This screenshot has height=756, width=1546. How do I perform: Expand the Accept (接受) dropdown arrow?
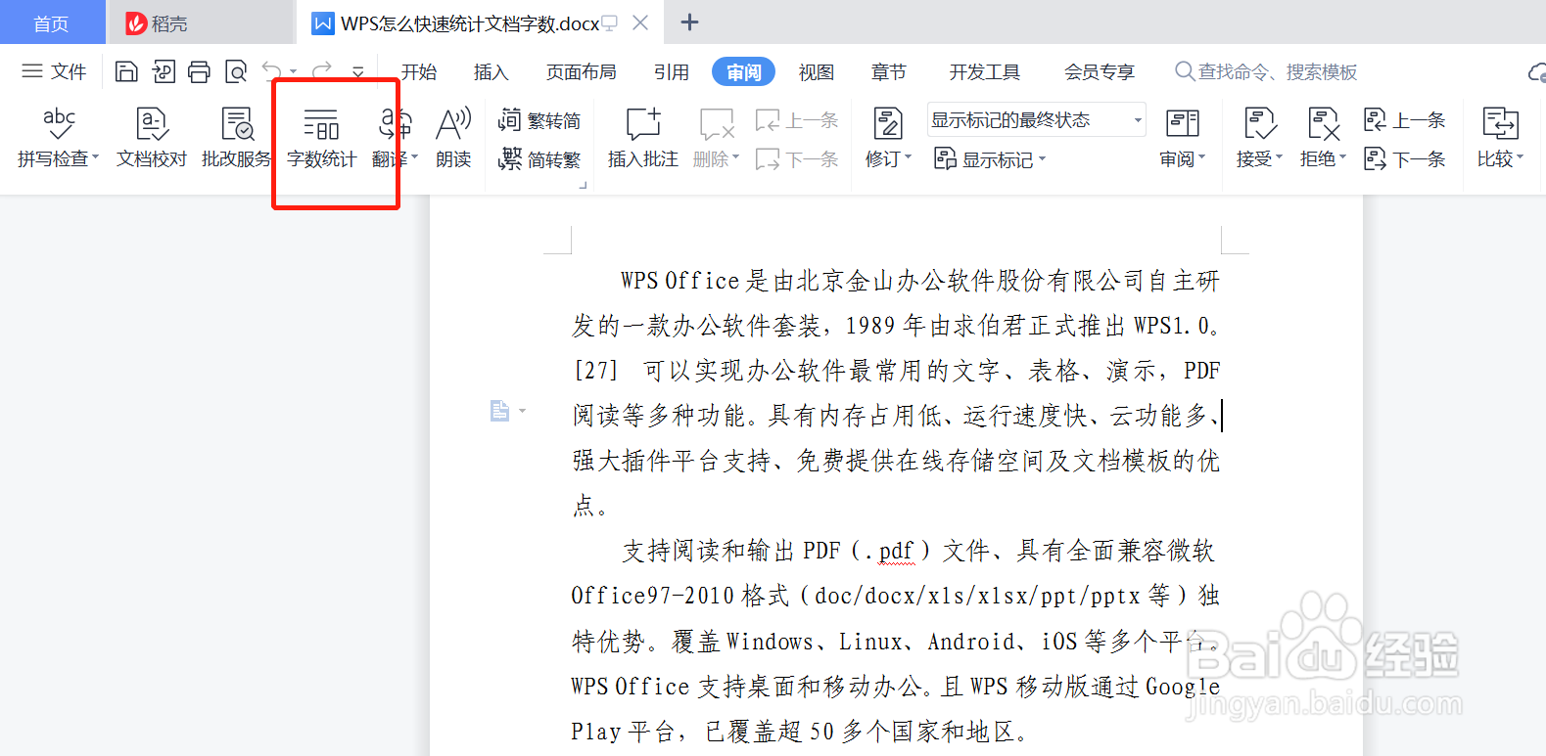point(1278,157)
